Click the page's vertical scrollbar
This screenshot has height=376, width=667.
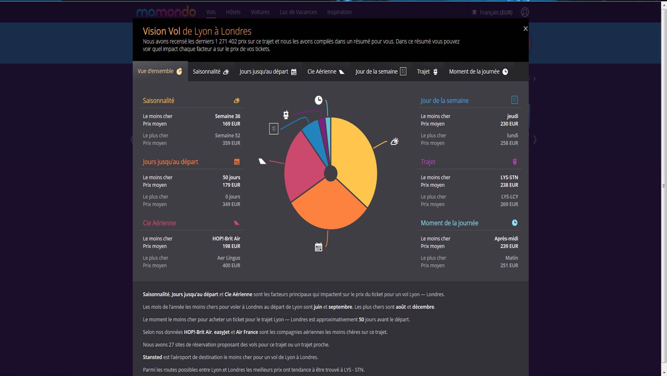coord(664,186)
